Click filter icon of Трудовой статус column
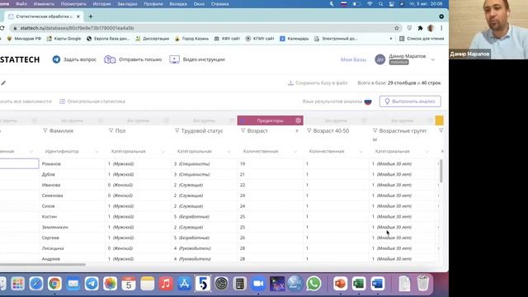This screenshot has height=297, width=528. 177,130
